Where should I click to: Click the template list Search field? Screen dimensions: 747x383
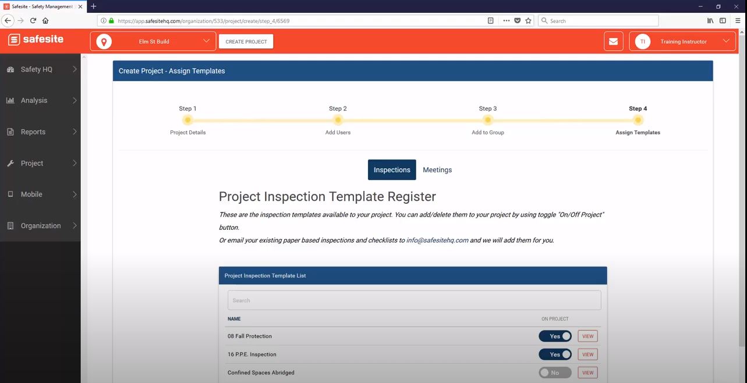[x=414, y=300]
